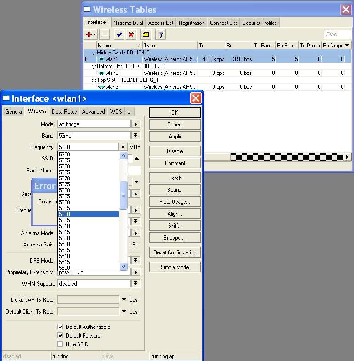Click the minus remove button in Wireless Tables
Screen dimensions: 354x361
click(x=105, y=34)
